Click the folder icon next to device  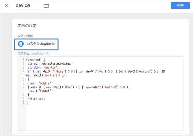(46, 6)
